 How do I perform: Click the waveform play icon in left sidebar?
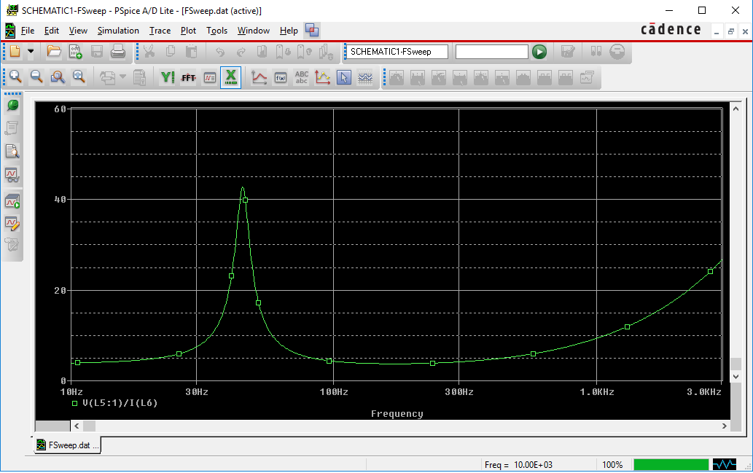tap(12, 201)
